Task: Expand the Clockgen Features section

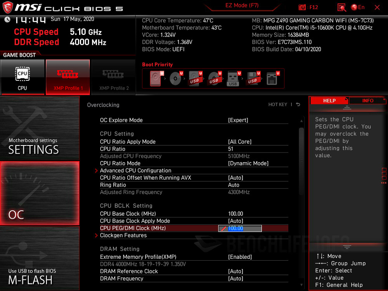Action: (x=123, y=235)
